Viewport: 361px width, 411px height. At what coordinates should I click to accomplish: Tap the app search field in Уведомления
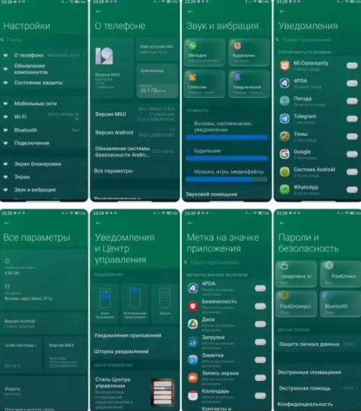pos(317,39)
